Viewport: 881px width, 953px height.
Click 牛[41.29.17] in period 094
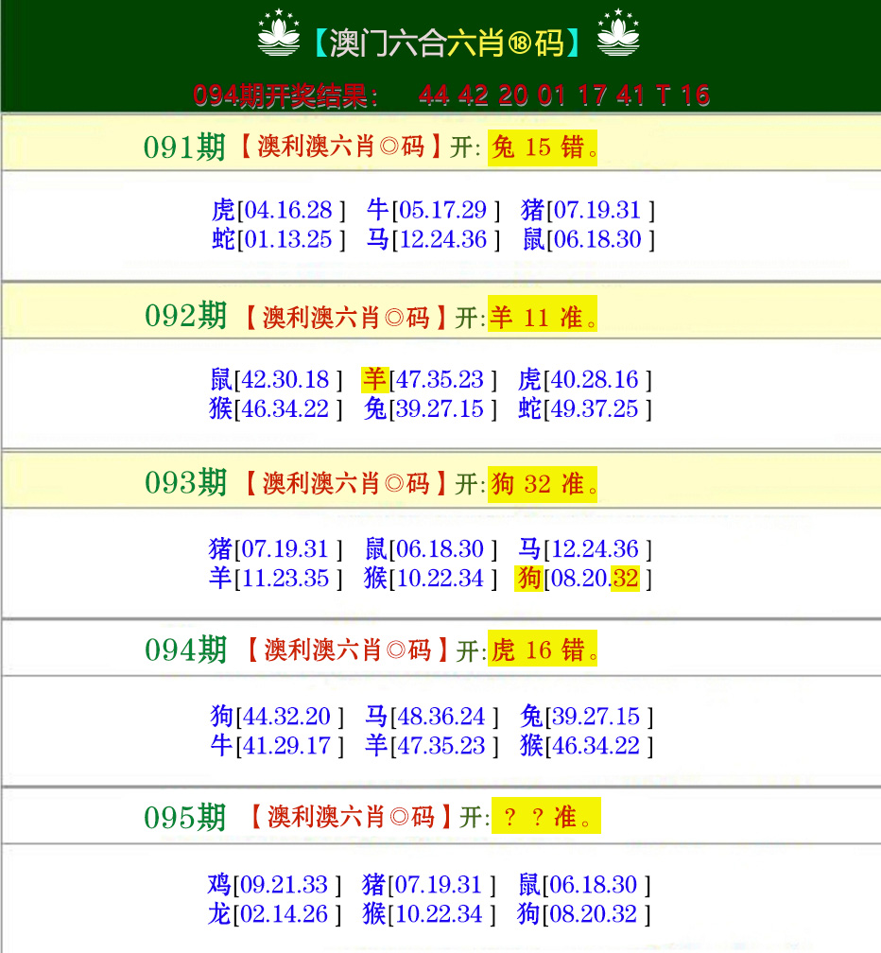coord(277,746)
